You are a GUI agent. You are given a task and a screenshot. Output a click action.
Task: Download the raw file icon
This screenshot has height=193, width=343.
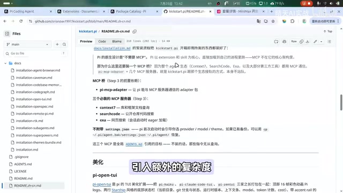point(307,41)
